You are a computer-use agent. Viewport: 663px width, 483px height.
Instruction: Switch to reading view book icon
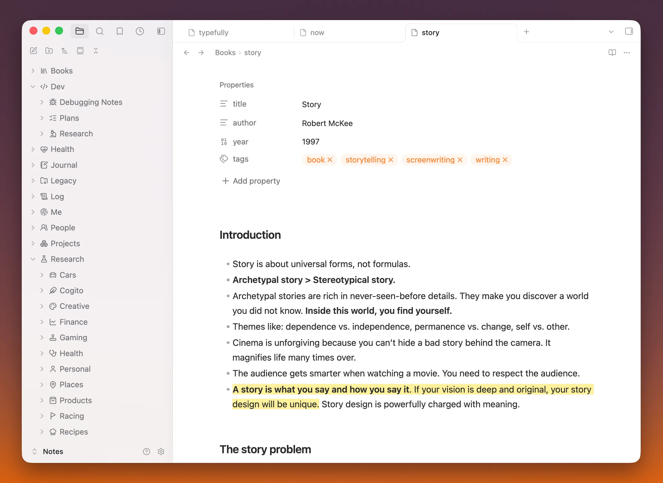tap(612, 53)
